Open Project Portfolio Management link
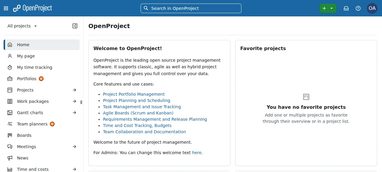Viewport: 382px width, 172px height. click(134, 94)
